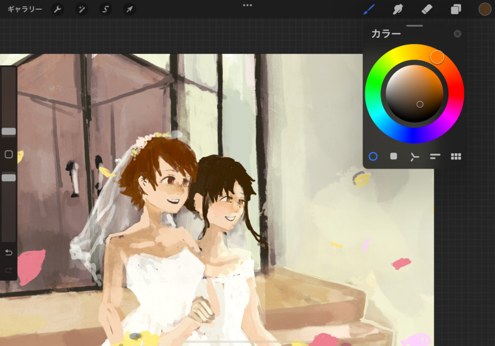Open the Adjustments magic wand menu

(81, 9)
